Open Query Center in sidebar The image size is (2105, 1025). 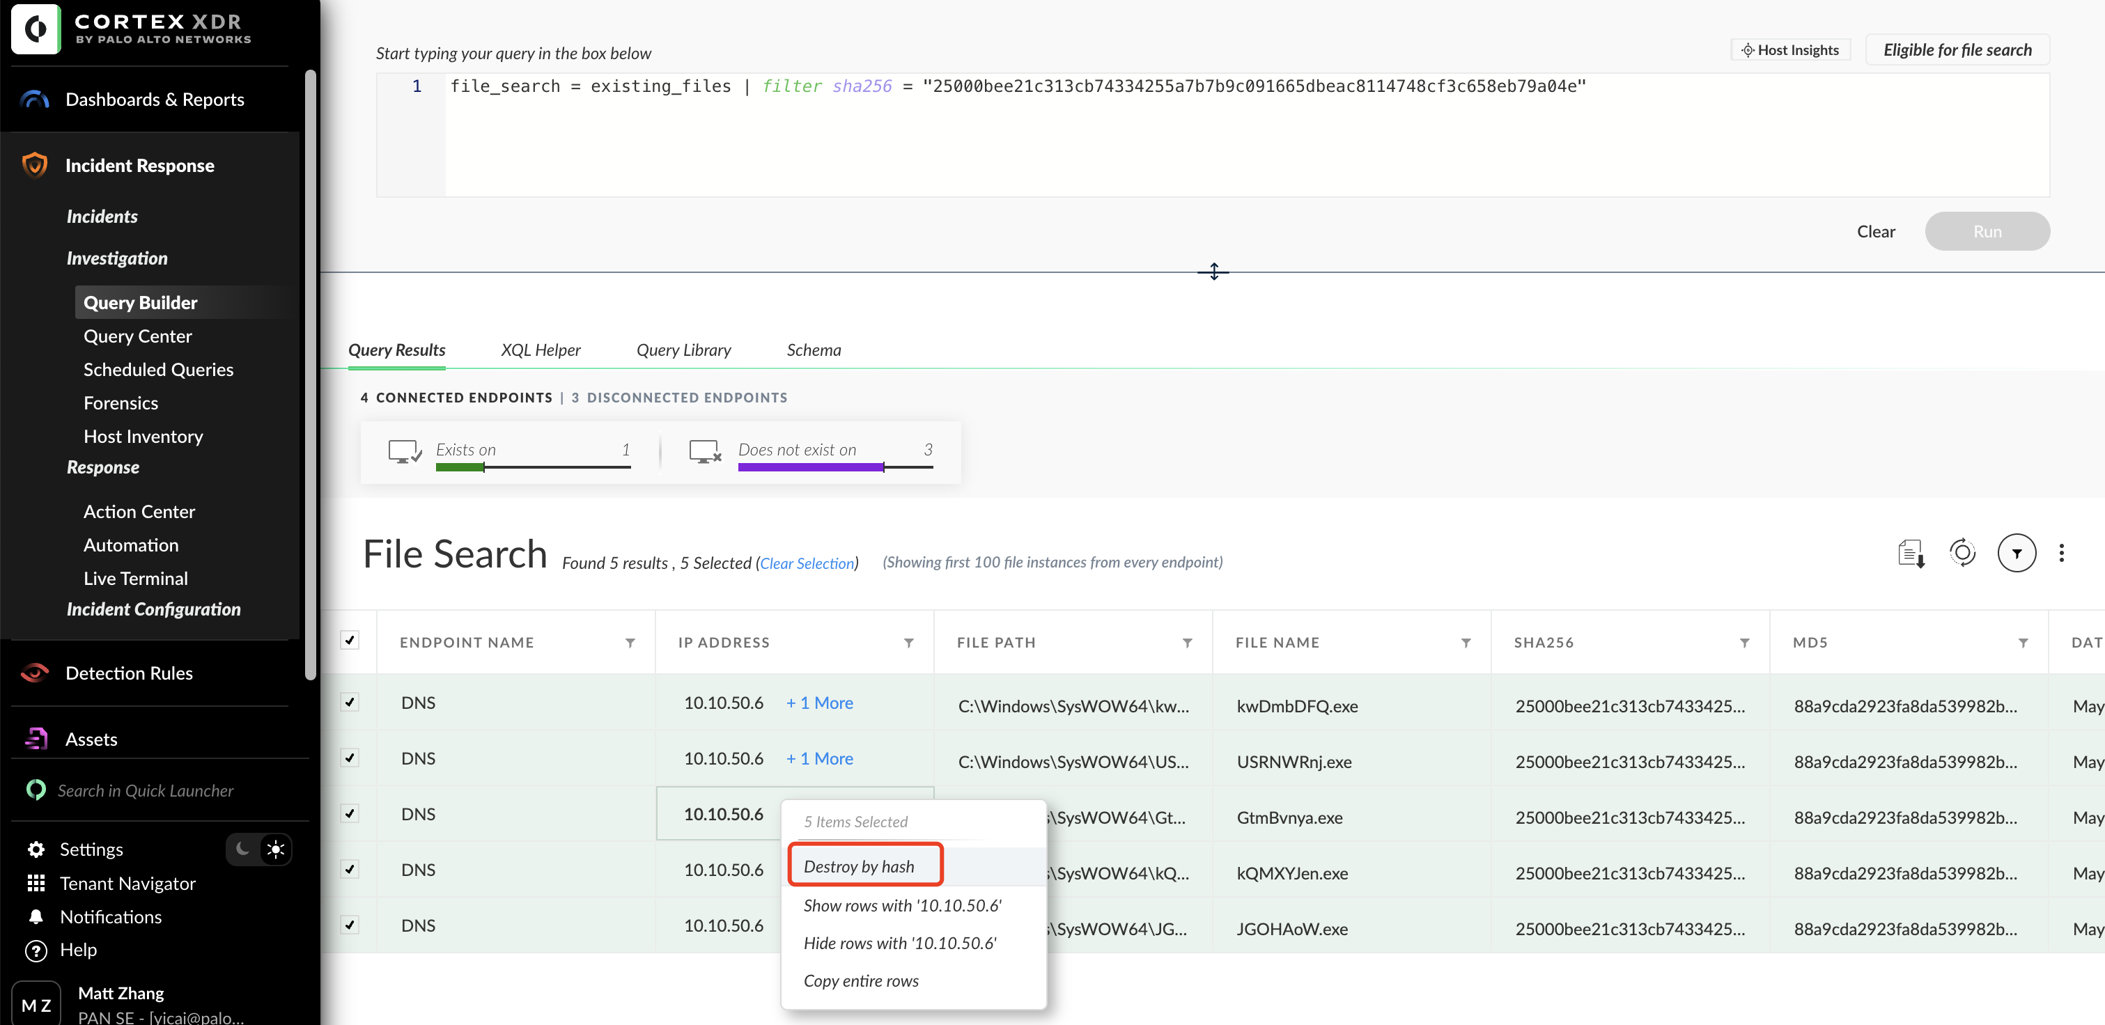[x=138, y=336]
